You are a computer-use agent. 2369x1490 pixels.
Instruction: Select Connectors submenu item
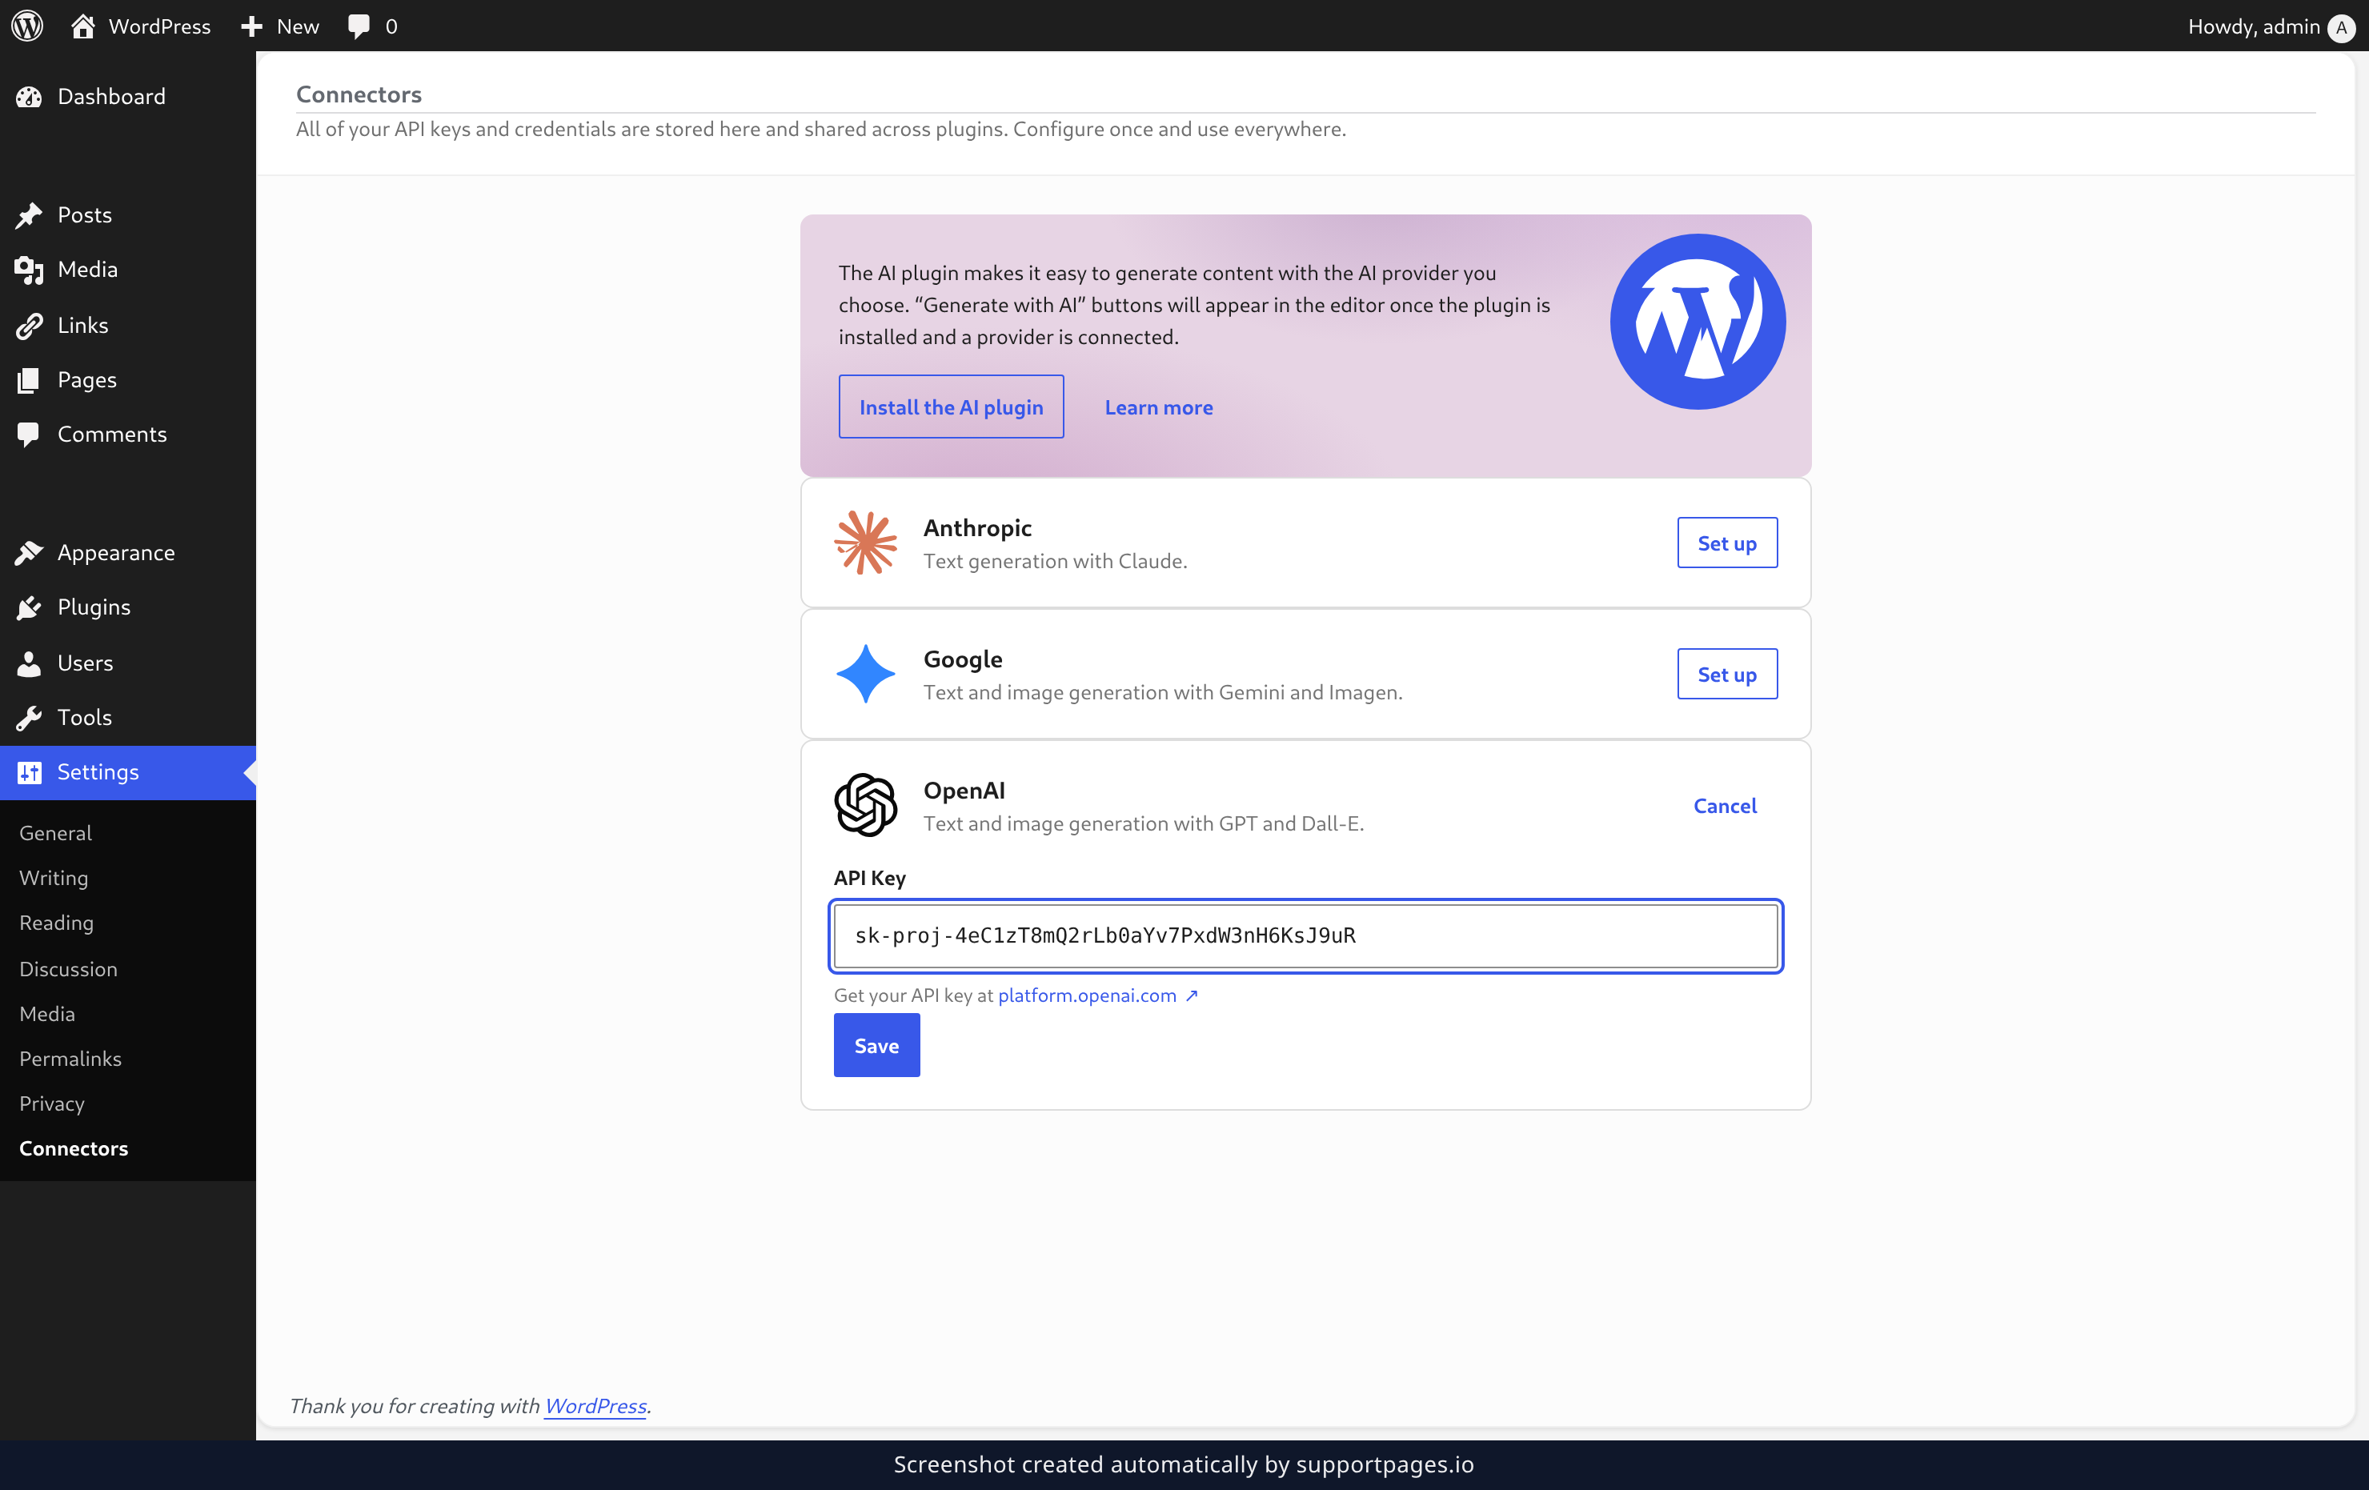(x=73, y=1148)
